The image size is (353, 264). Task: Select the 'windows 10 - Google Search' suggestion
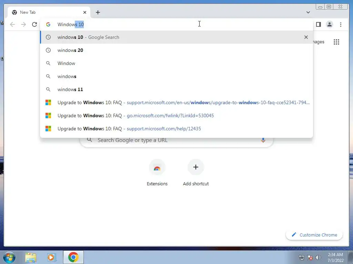point(176,37)
